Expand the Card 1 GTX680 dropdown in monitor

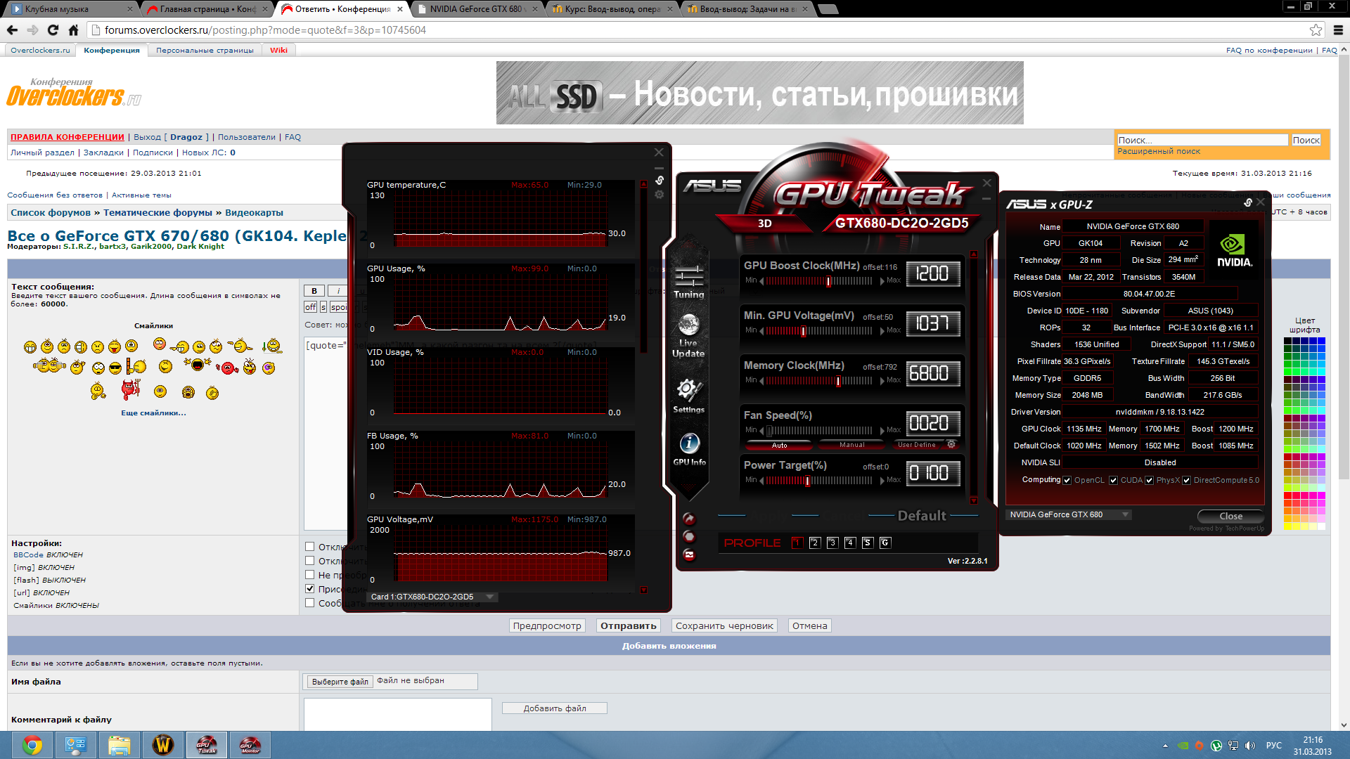tap(490, 597)
